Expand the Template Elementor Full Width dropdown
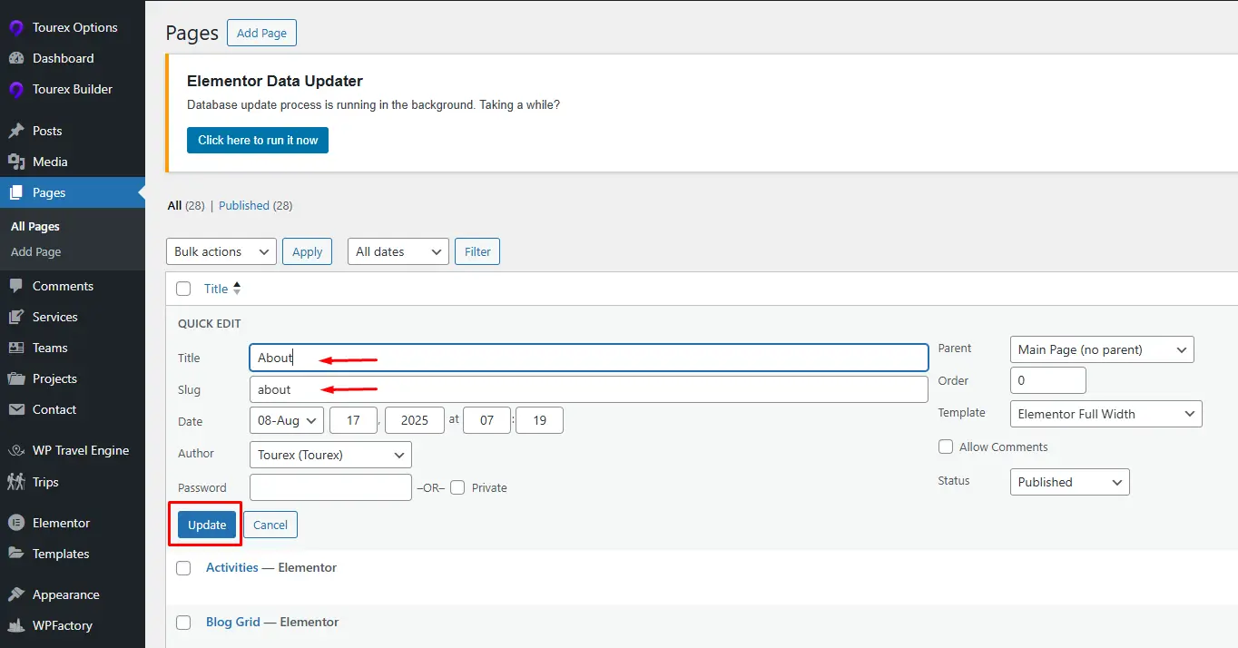Screen dimensions: 1238x648 pyautogui.click(x=1105, y=414)
